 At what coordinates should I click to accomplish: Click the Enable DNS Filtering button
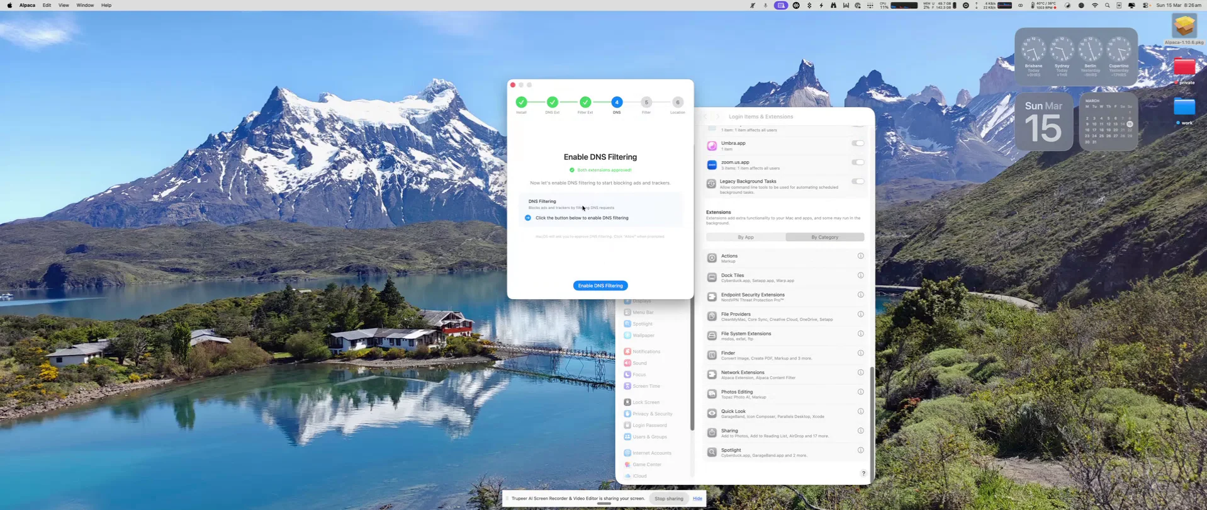pos(600,286)
